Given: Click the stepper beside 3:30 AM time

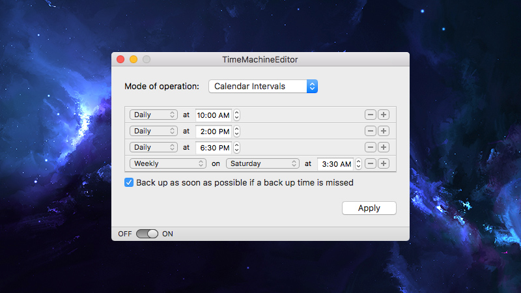Looking at the screenshot, I should click(x=358, y=164).
